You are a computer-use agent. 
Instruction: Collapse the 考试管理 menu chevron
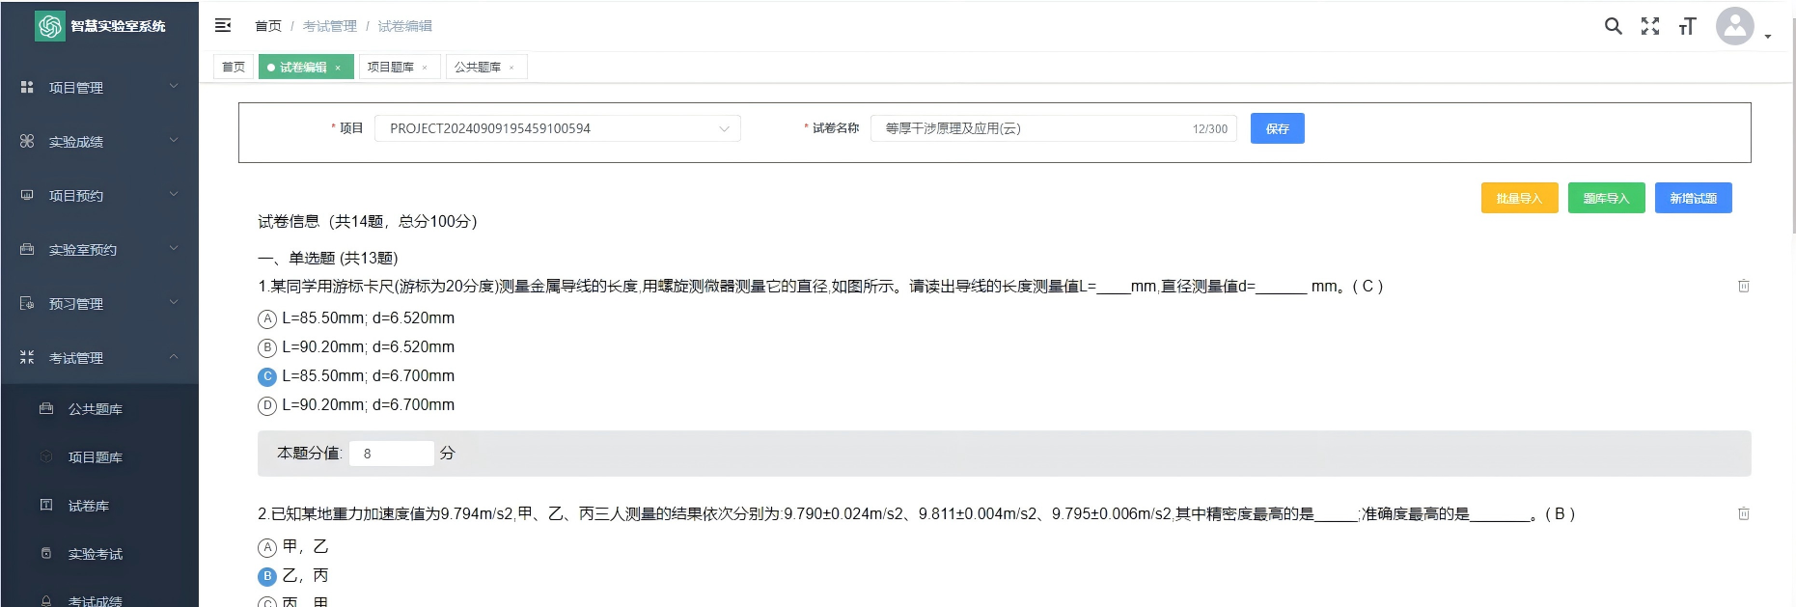[x=174, y=356]
